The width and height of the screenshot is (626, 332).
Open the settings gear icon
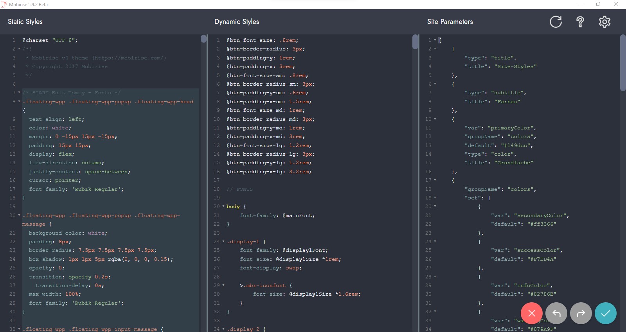click(x=604, y=22)
